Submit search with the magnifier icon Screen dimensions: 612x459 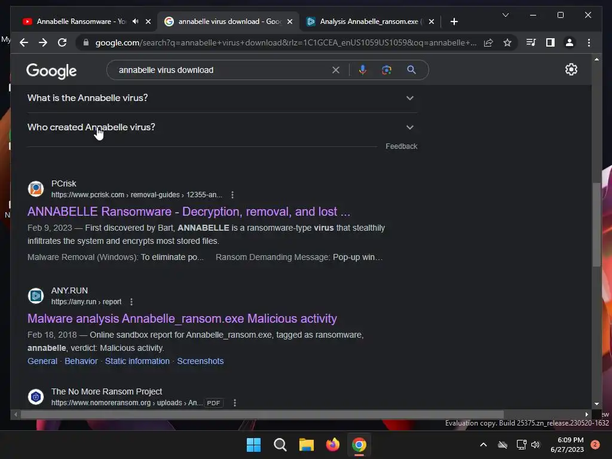click(x=411, y=70)
